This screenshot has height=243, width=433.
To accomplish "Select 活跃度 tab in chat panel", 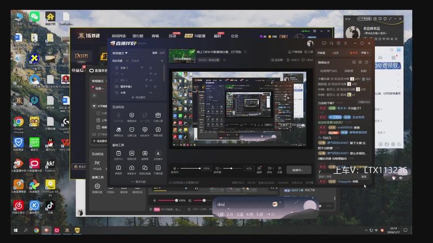I will [x=349, y=71].
